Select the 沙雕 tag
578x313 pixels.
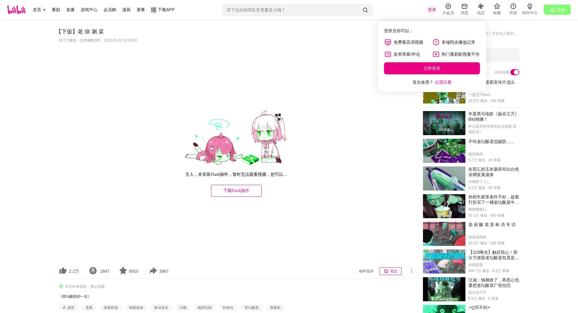tap(183, 308)
